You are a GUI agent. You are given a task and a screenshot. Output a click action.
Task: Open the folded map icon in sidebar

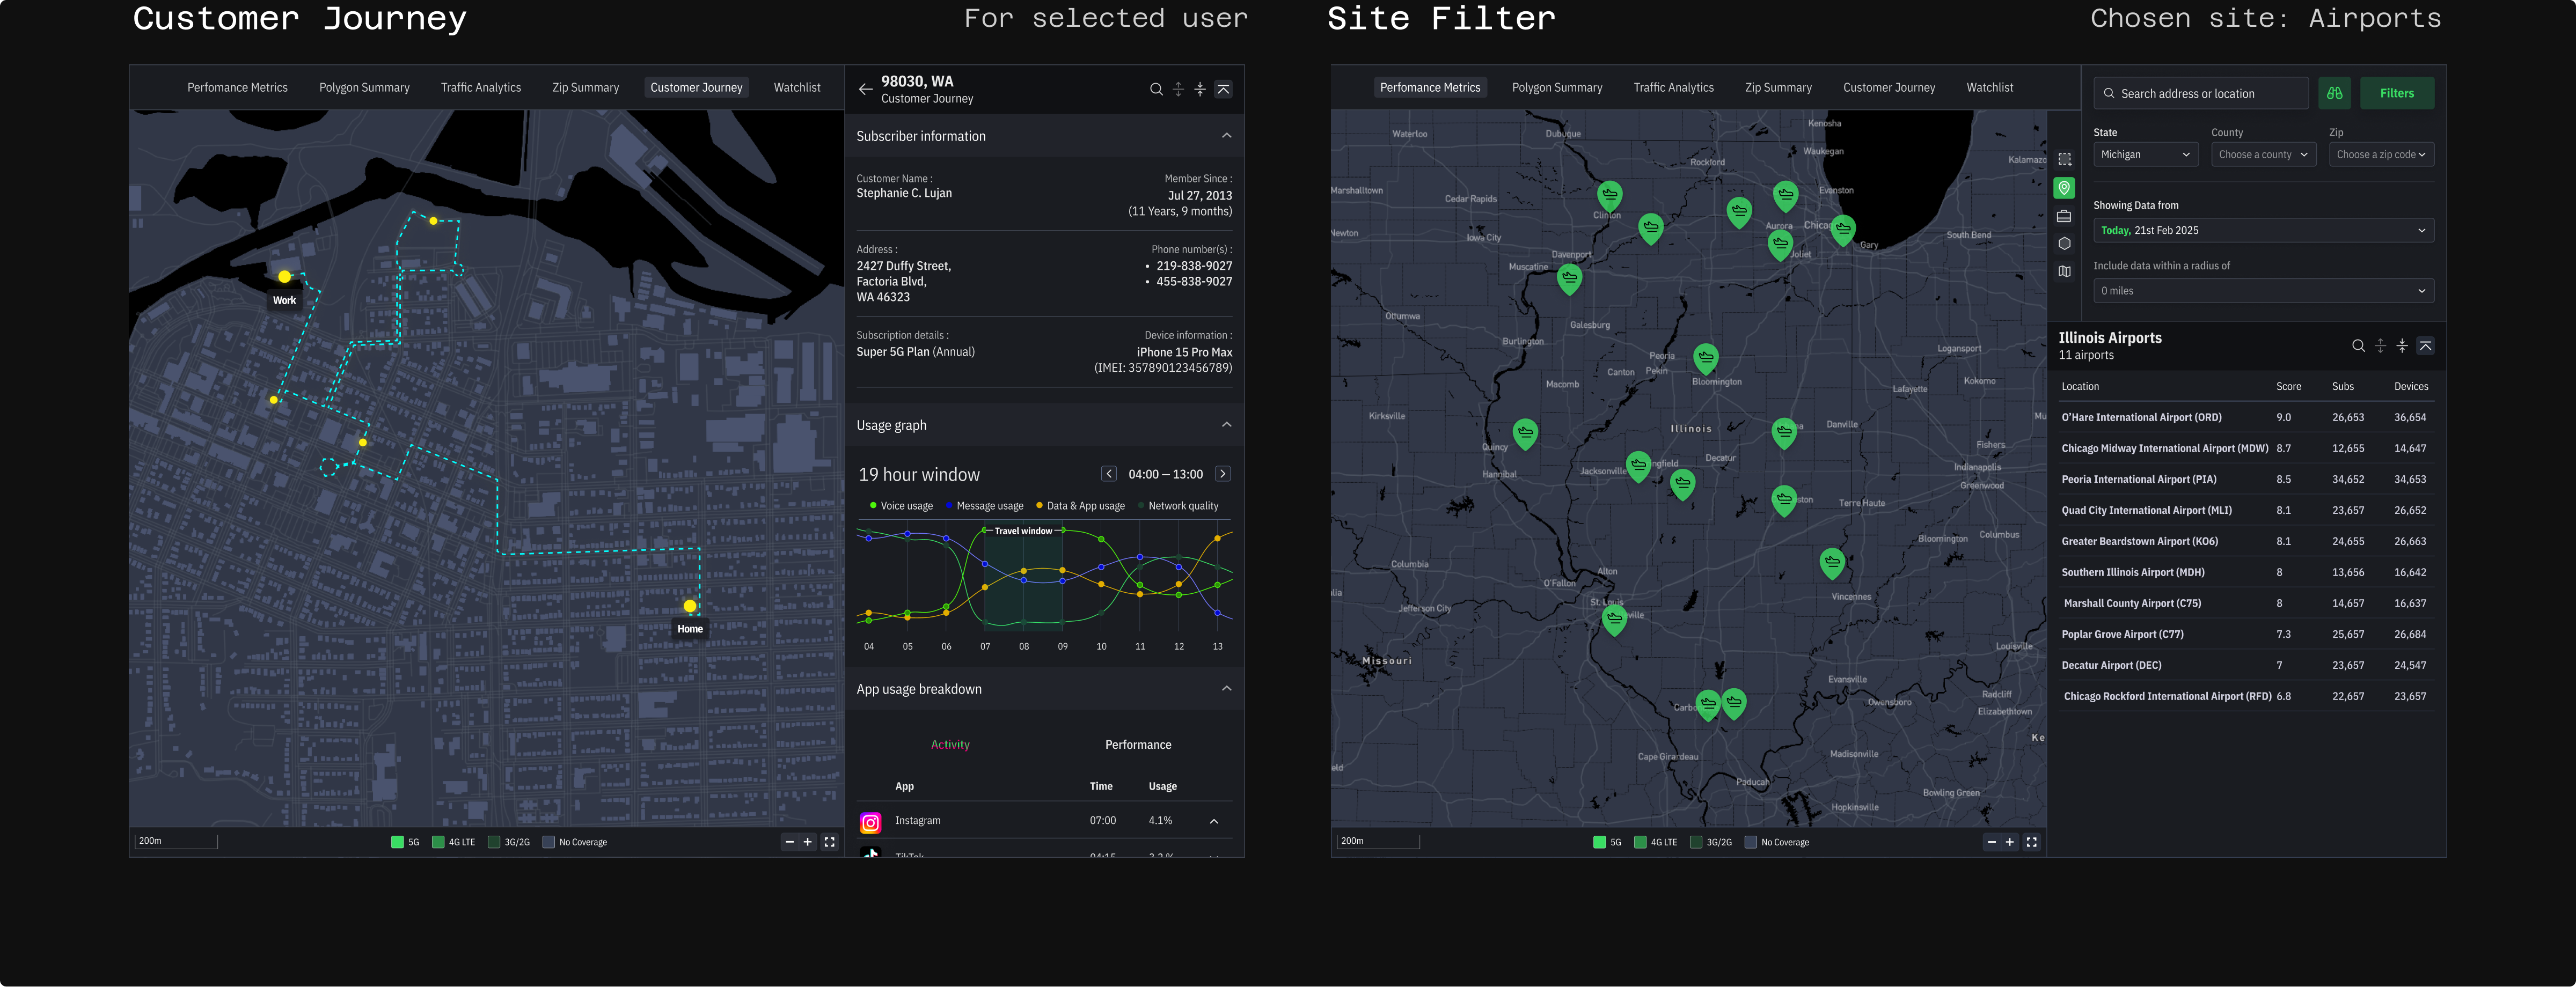(2064, 271)
